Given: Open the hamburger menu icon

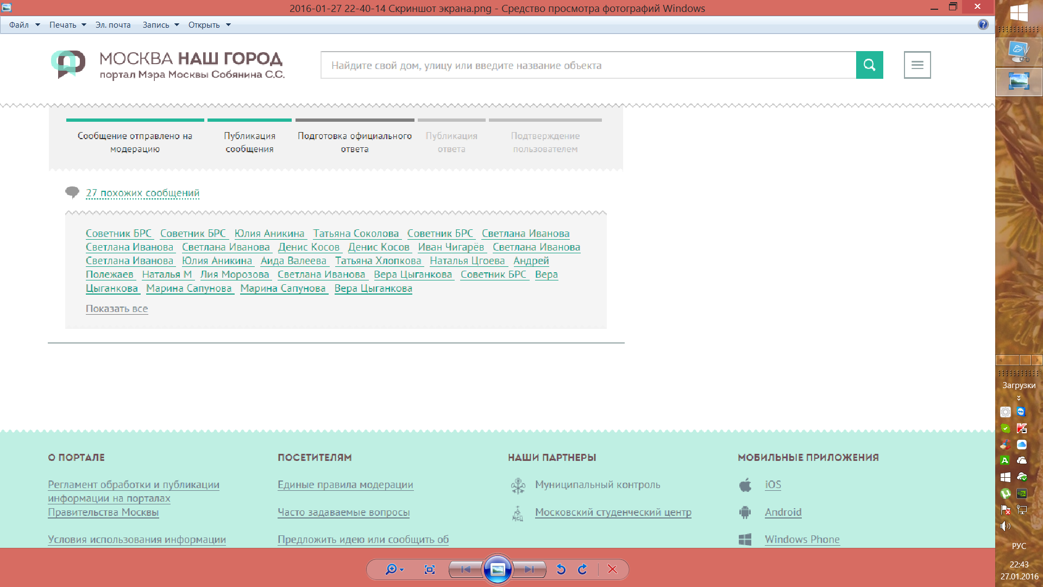Looking at the screenshot, I should coord(917,65).
